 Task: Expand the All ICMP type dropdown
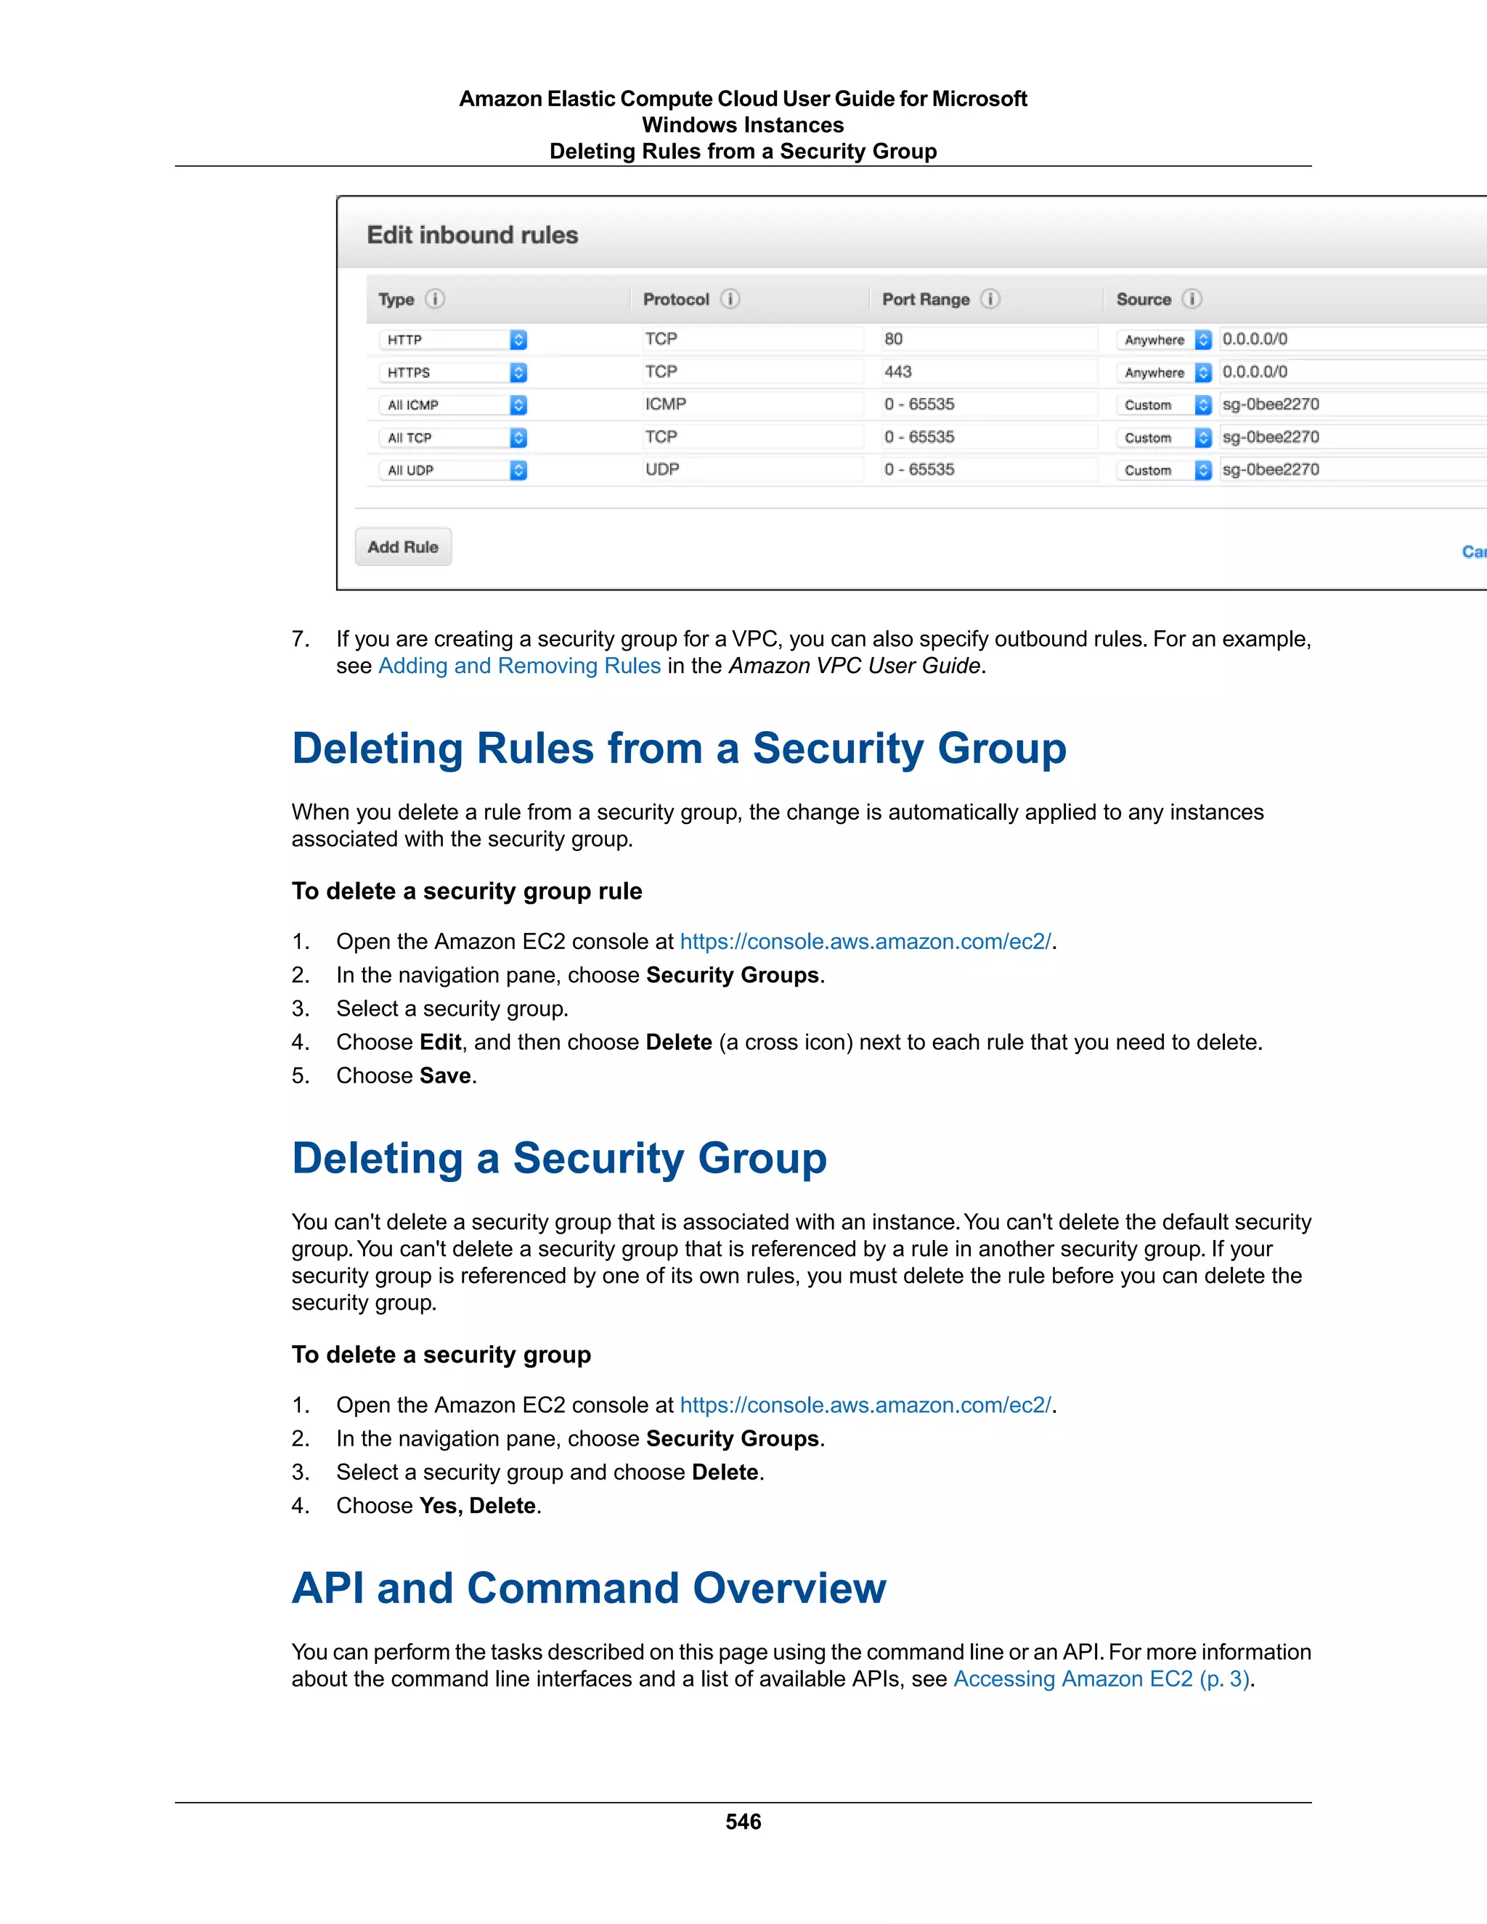pyautogui.click(x=518, y=405)
